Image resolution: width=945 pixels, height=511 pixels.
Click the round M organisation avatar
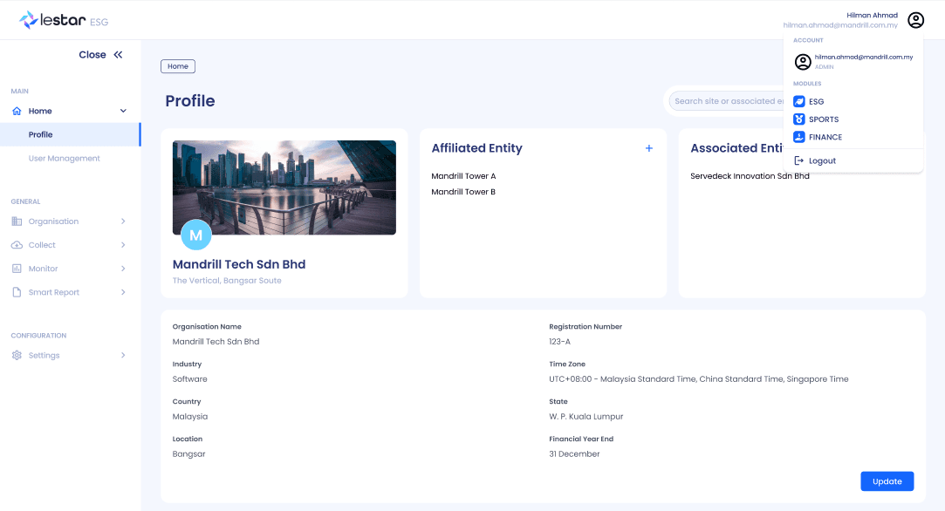coord(195,235)
